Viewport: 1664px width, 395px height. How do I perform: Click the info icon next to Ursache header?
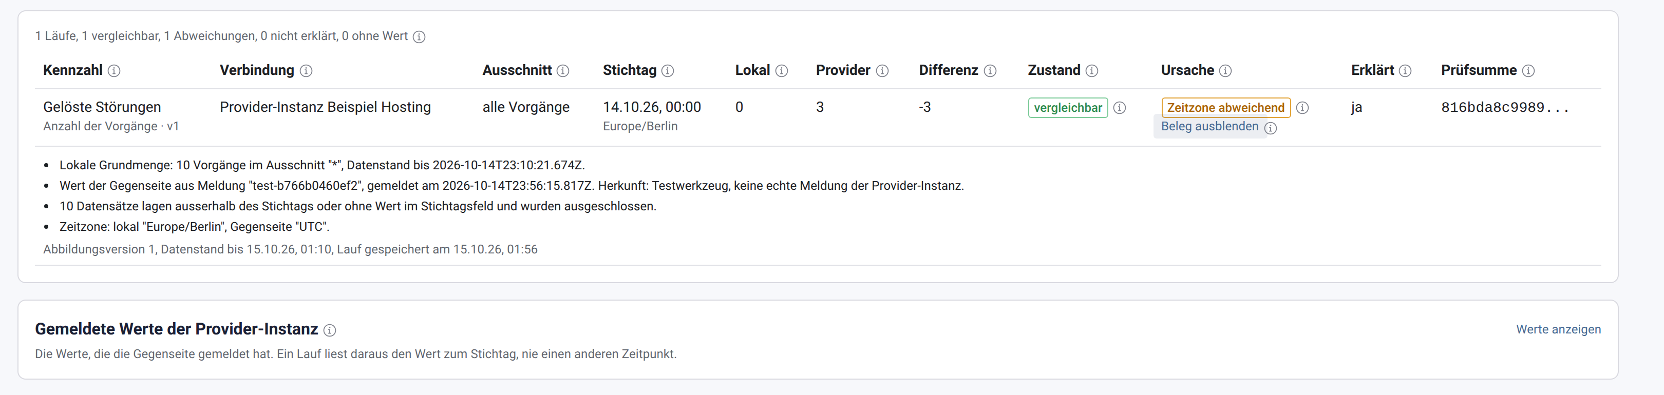(1225, 70)
